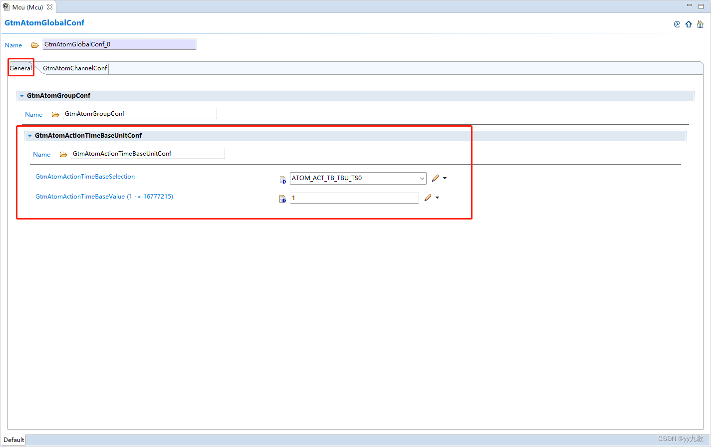Click folder icon beside GtmAtomActionTimeBaseUnitConf name field
Viewport: 711px width, 447px height.
(x=63, y=154)
